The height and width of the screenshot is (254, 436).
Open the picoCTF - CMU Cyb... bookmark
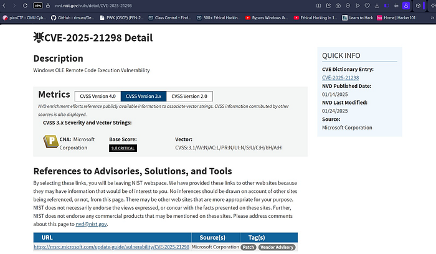24,18
